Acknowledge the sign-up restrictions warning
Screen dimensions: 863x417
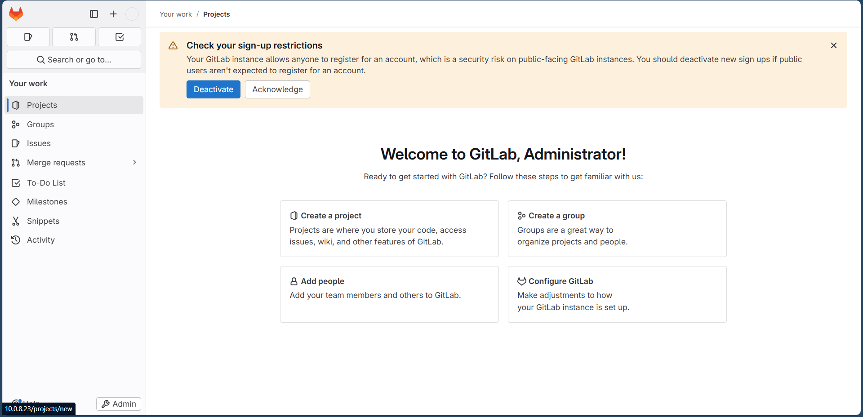277,89
